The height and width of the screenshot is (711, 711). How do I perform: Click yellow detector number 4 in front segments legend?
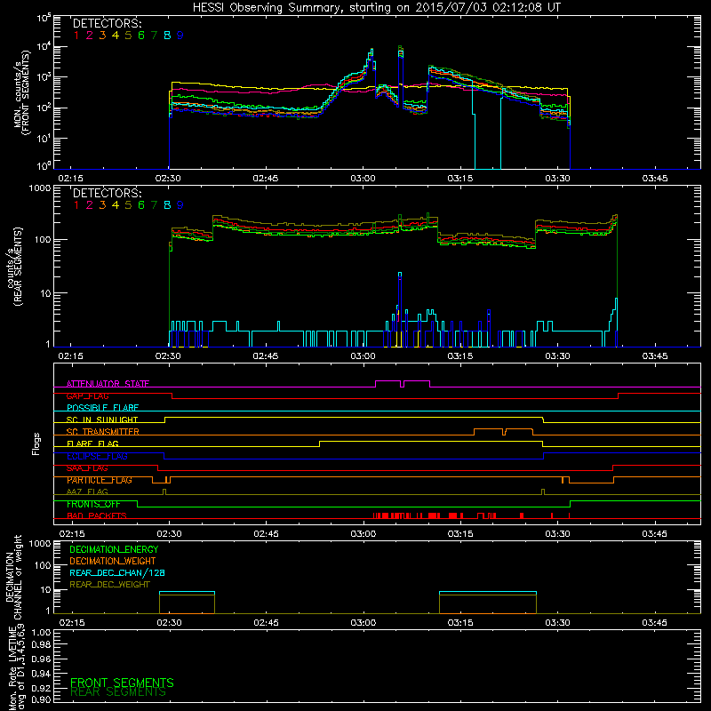coord(116,36)
